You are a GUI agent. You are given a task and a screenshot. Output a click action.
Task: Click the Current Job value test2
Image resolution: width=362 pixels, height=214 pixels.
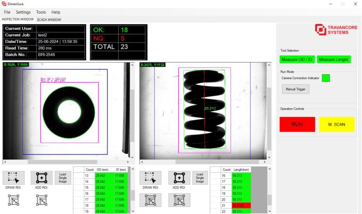tap(42, 35)
